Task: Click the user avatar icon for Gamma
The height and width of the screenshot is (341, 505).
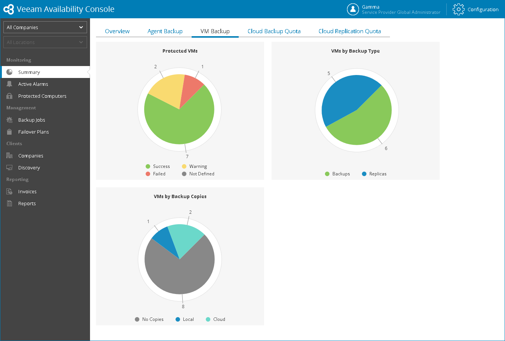Action: point(353,9)
